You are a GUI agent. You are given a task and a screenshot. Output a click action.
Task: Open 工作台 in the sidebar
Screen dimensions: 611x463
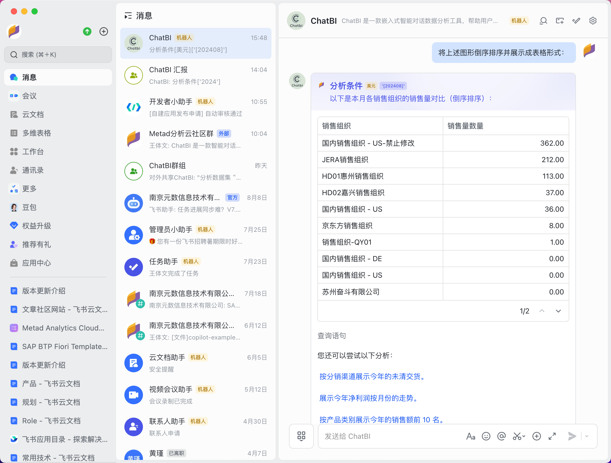[x=58, y=152]
